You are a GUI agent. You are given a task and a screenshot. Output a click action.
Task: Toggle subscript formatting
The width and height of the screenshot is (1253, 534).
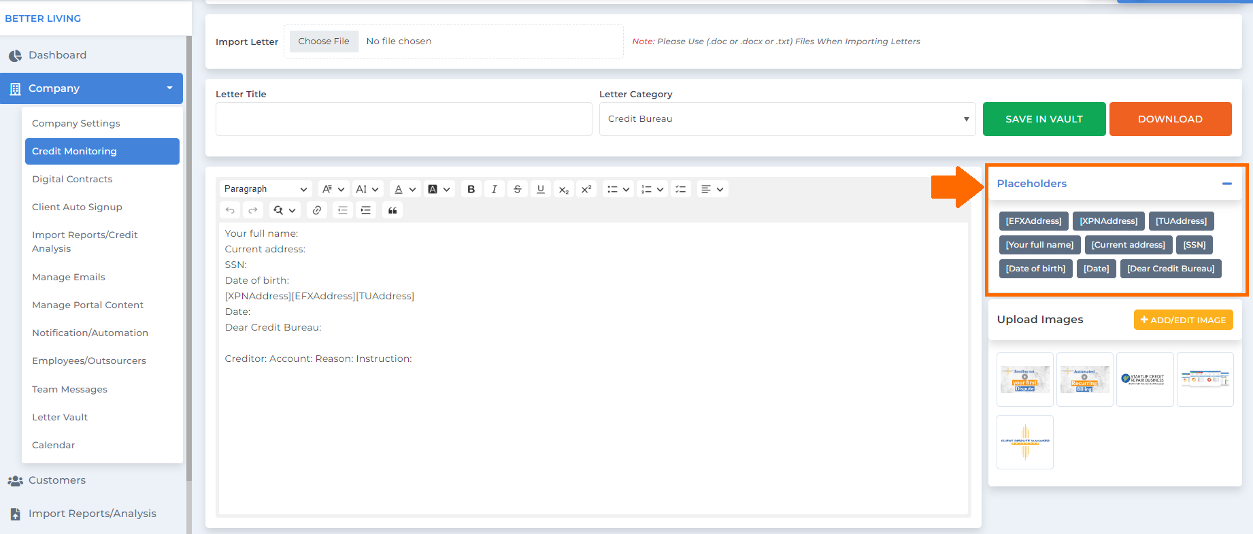tap(563, 189)
